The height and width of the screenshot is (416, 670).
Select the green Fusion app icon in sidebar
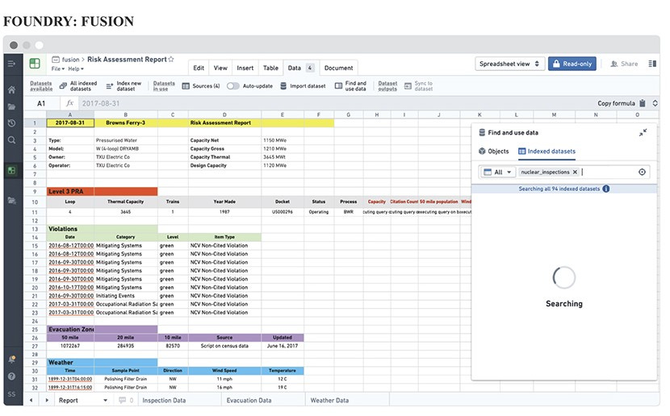tap(11, 171)
